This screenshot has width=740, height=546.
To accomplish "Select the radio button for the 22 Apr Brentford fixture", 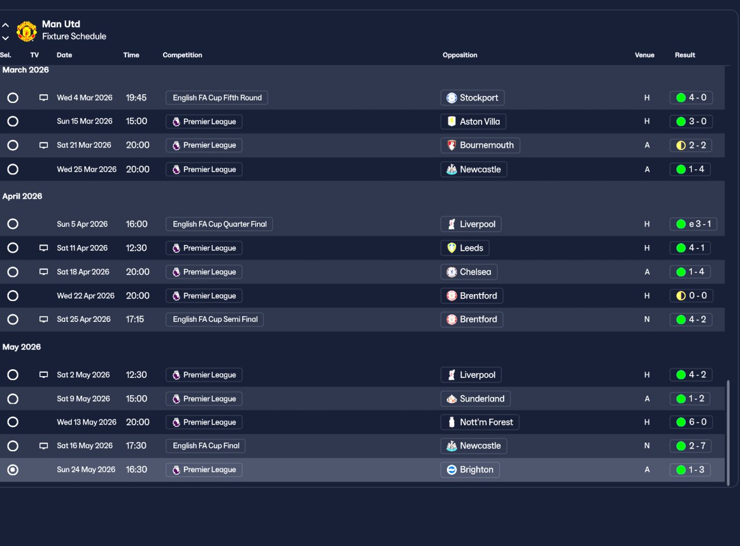I will [x=13, y=296].
